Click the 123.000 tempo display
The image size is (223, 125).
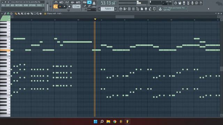click(x=77, y=7)
